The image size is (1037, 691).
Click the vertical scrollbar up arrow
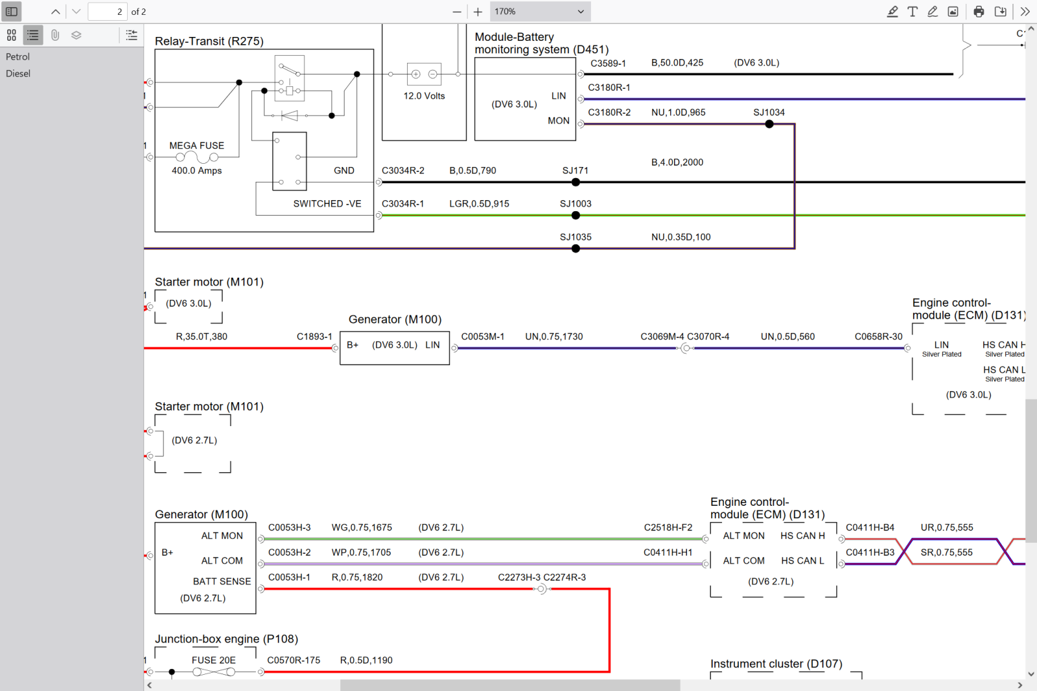click(1031, 29)
